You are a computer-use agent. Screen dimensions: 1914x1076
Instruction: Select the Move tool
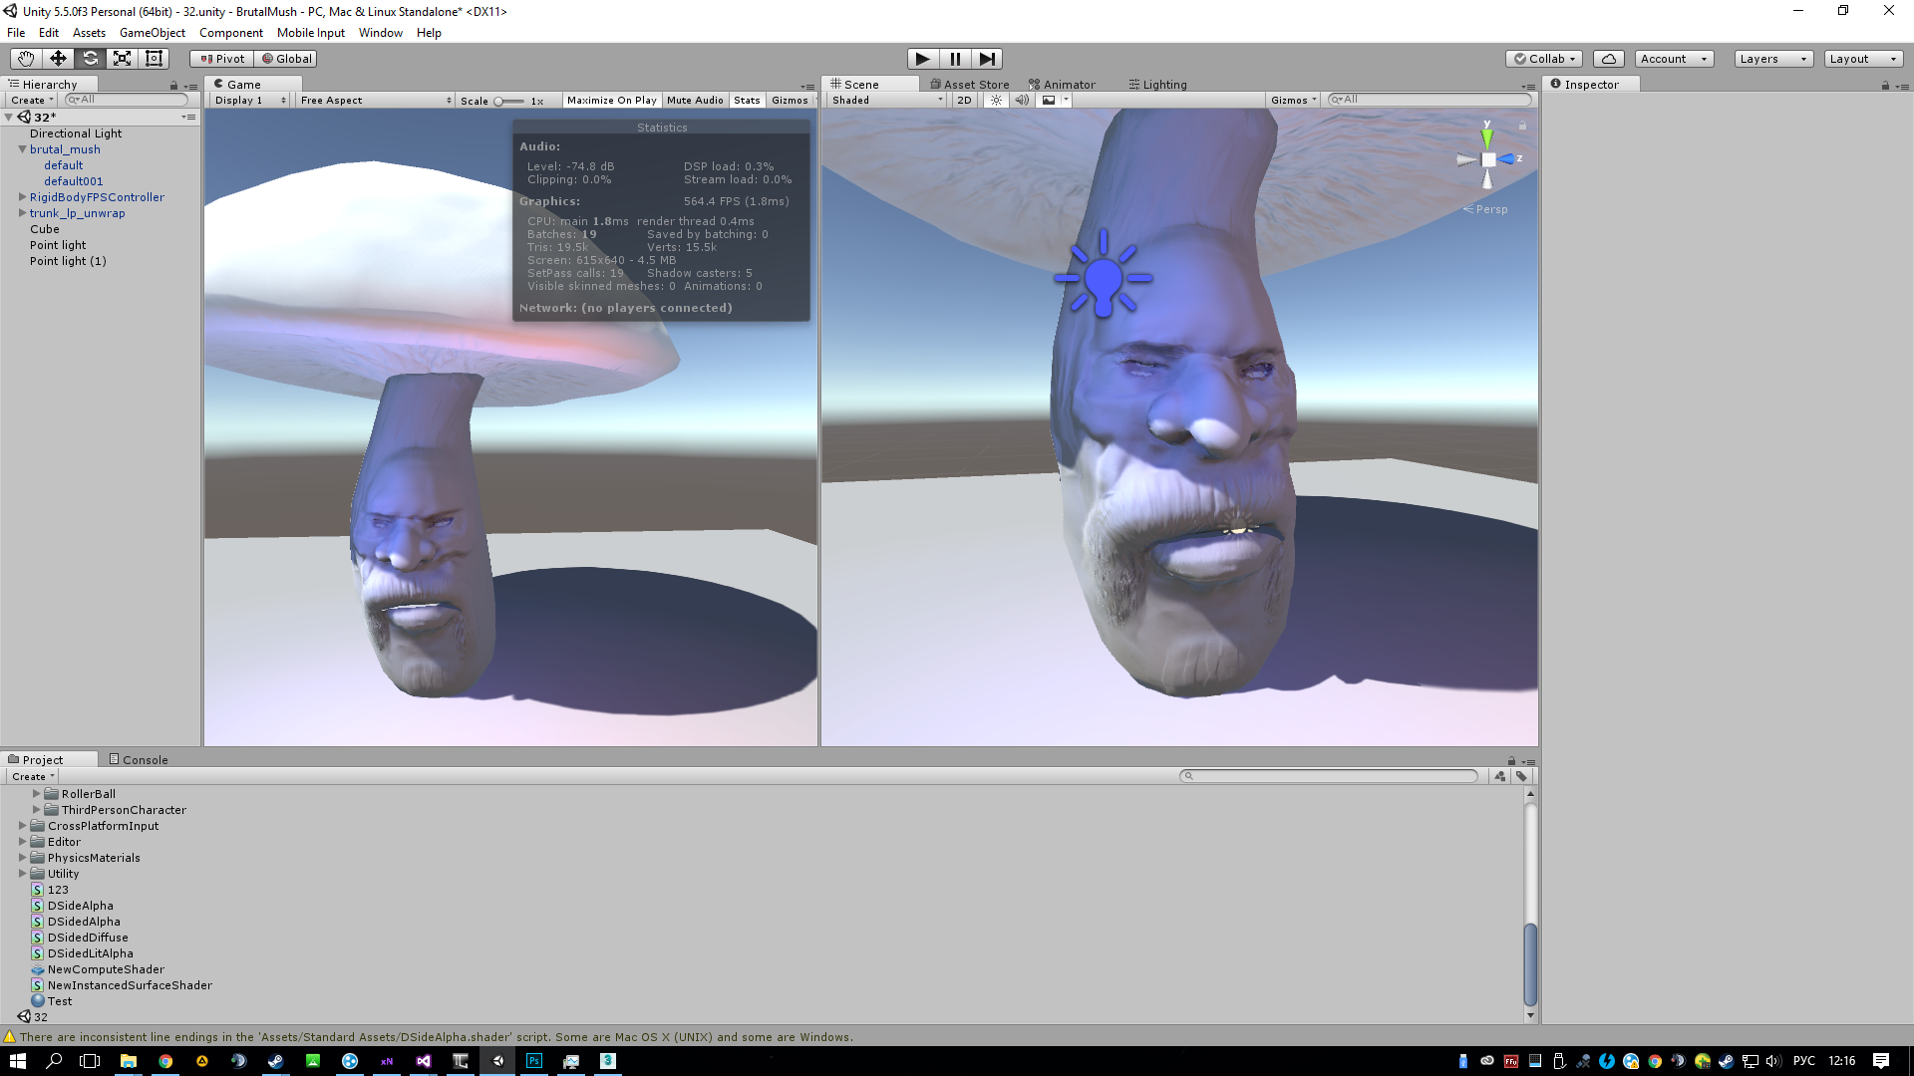point(58,59)
